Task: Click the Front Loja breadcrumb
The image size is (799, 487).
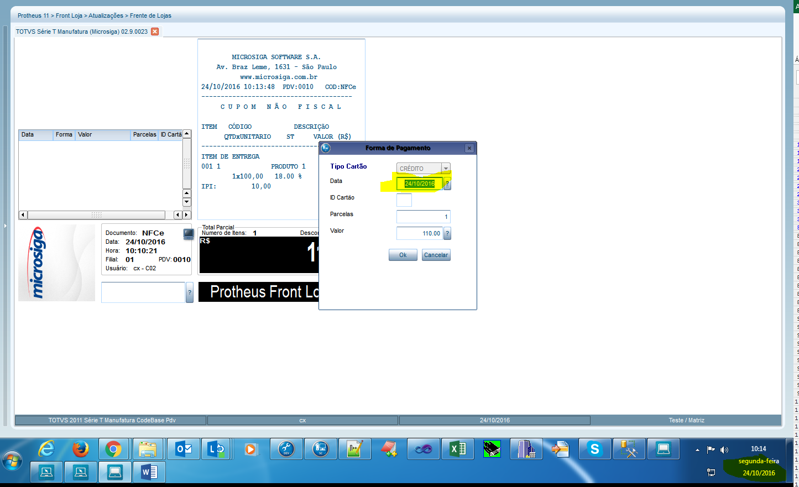Action: [x=69, y=15]
